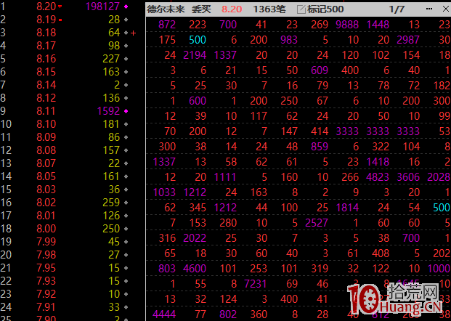Click the diamond icon in the 8.02 row

point(126,203)
